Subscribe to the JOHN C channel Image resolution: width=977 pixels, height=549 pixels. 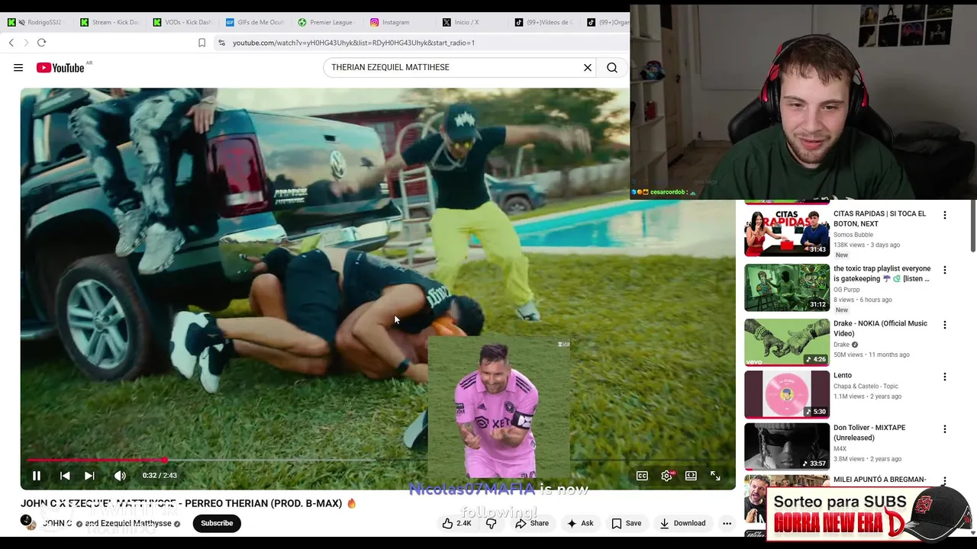pyautogui.click(x=217, y=523)
